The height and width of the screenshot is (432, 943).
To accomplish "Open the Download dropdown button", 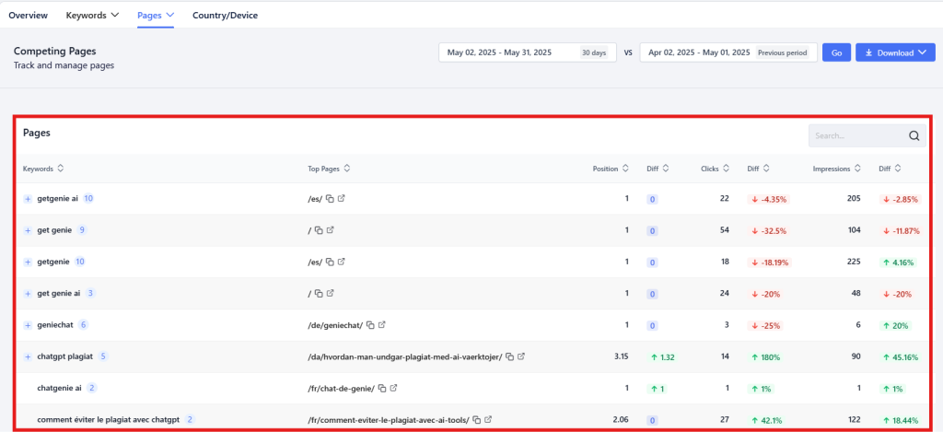I will click(895, 53).
